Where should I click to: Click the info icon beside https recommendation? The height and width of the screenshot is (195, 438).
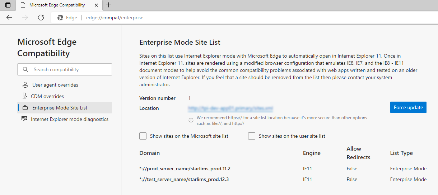[x=191, y=120]
